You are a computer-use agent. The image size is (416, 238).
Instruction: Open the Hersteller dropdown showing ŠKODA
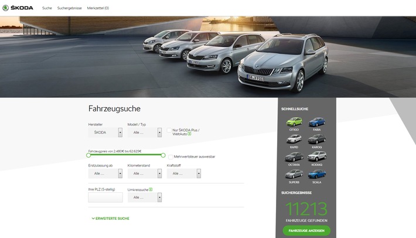[105, 132]
